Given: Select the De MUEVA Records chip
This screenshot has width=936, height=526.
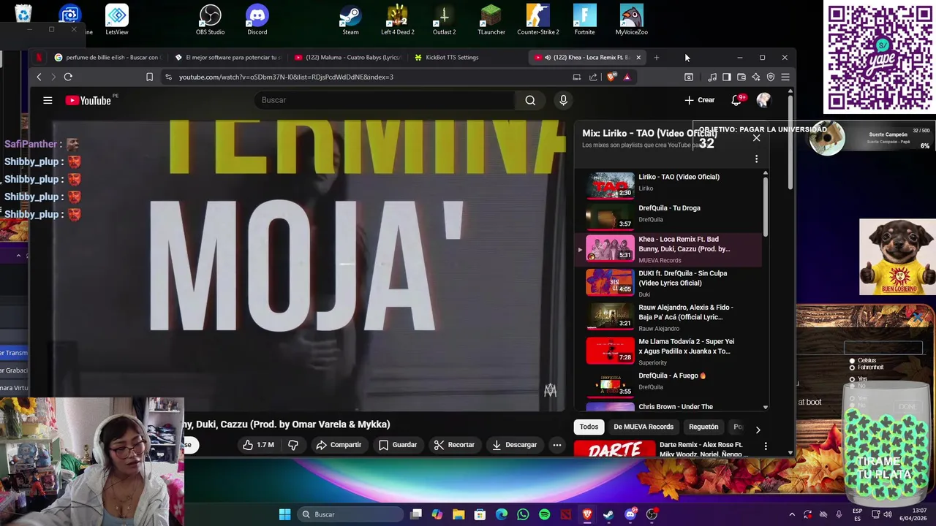Looking at the screenshot, I should (x=643, y=427).
